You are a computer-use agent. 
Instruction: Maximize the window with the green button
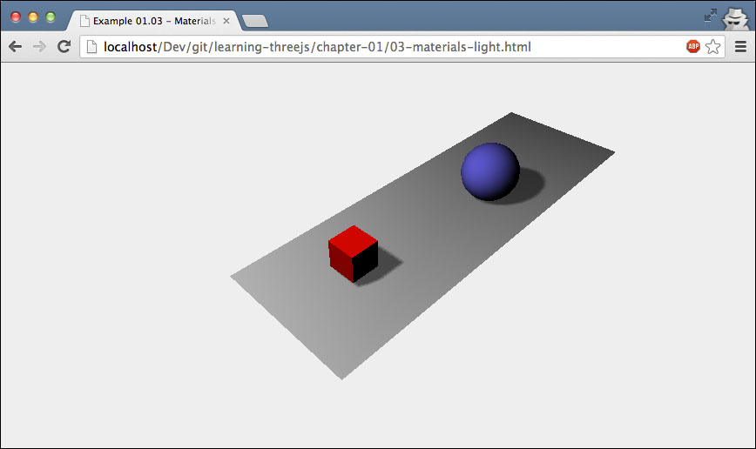[51, 17]
